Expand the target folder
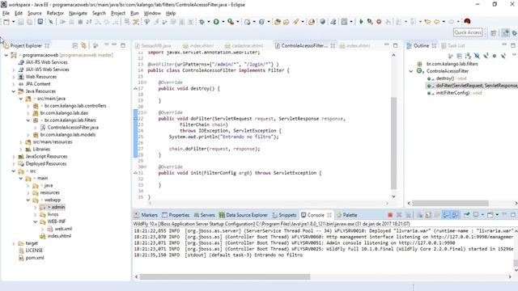This screenshot has height=291, width=518. (14, 243)
